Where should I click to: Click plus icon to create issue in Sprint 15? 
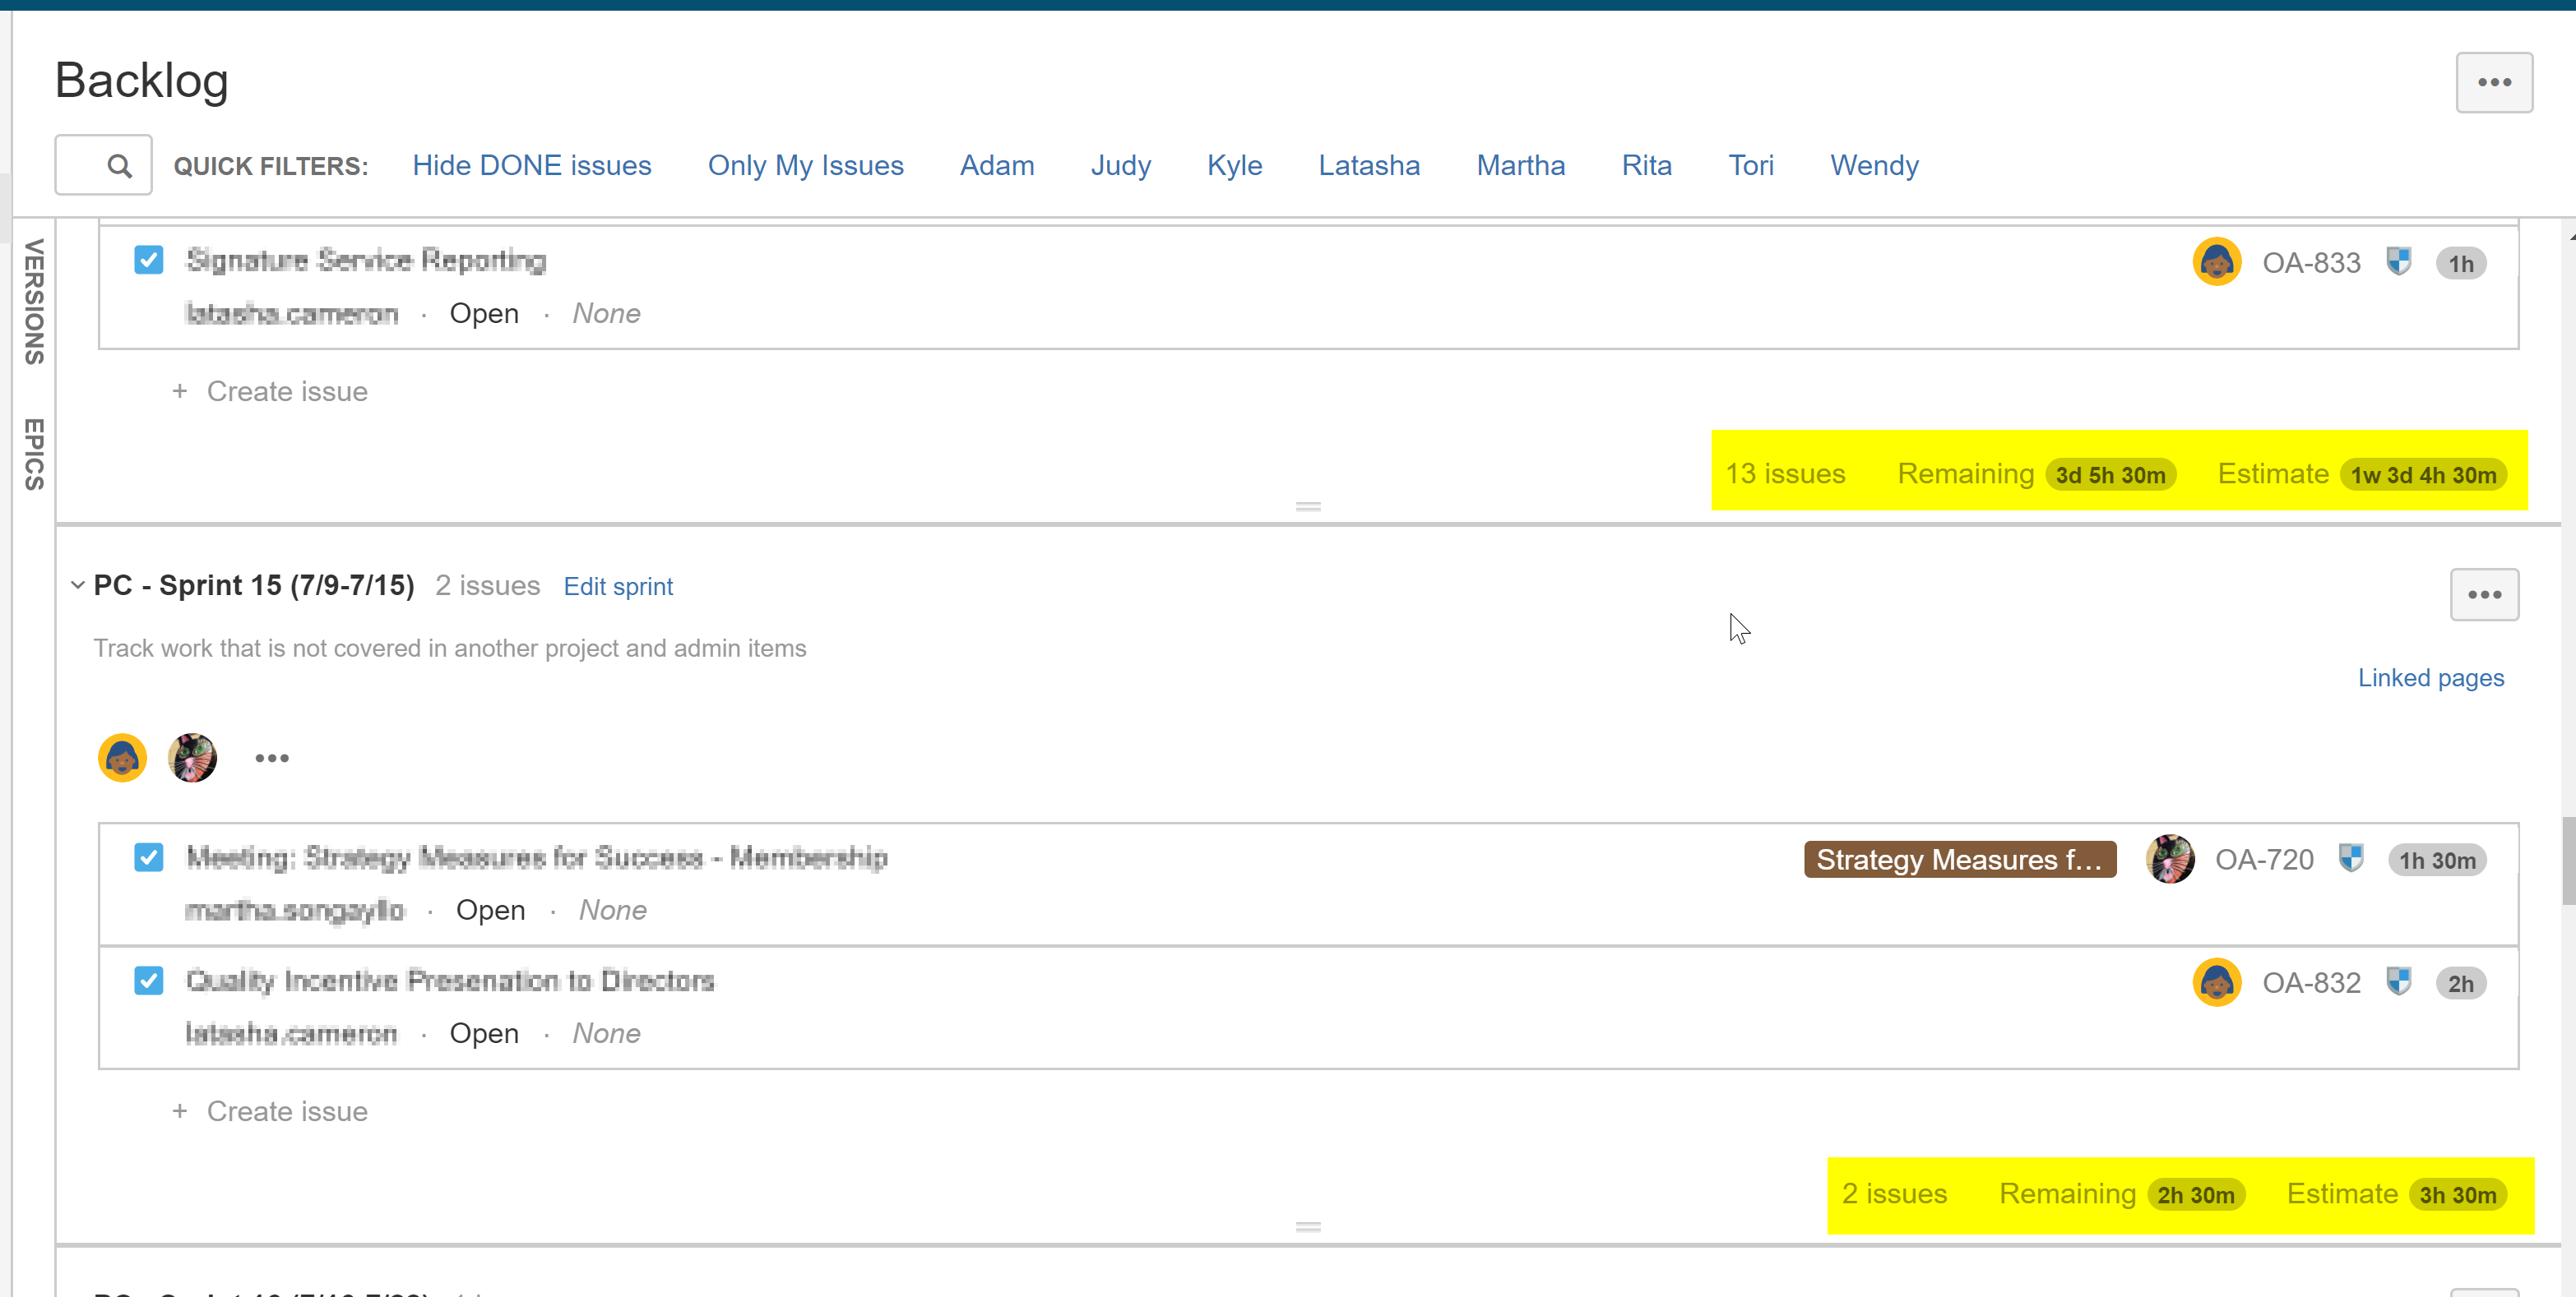click(x=180, y=1111)
